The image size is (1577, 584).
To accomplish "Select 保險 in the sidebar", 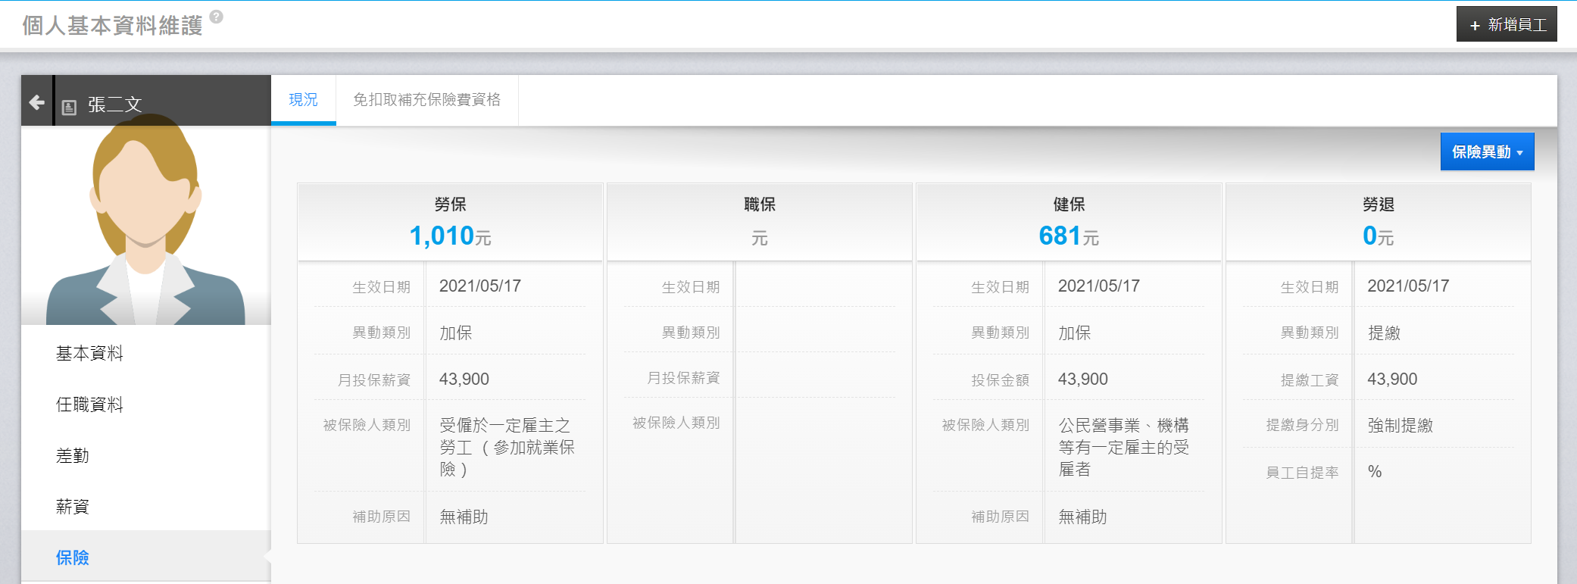I will [73, 558].
